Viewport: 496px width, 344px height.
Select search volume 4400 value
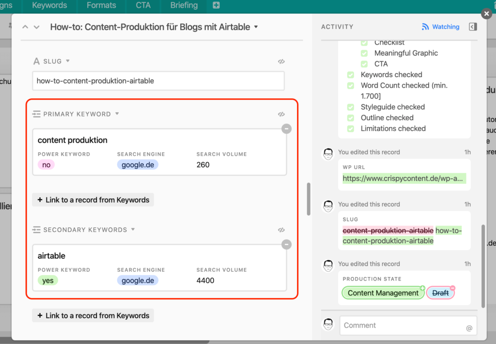pyautogui.click(x=205, y=281)
